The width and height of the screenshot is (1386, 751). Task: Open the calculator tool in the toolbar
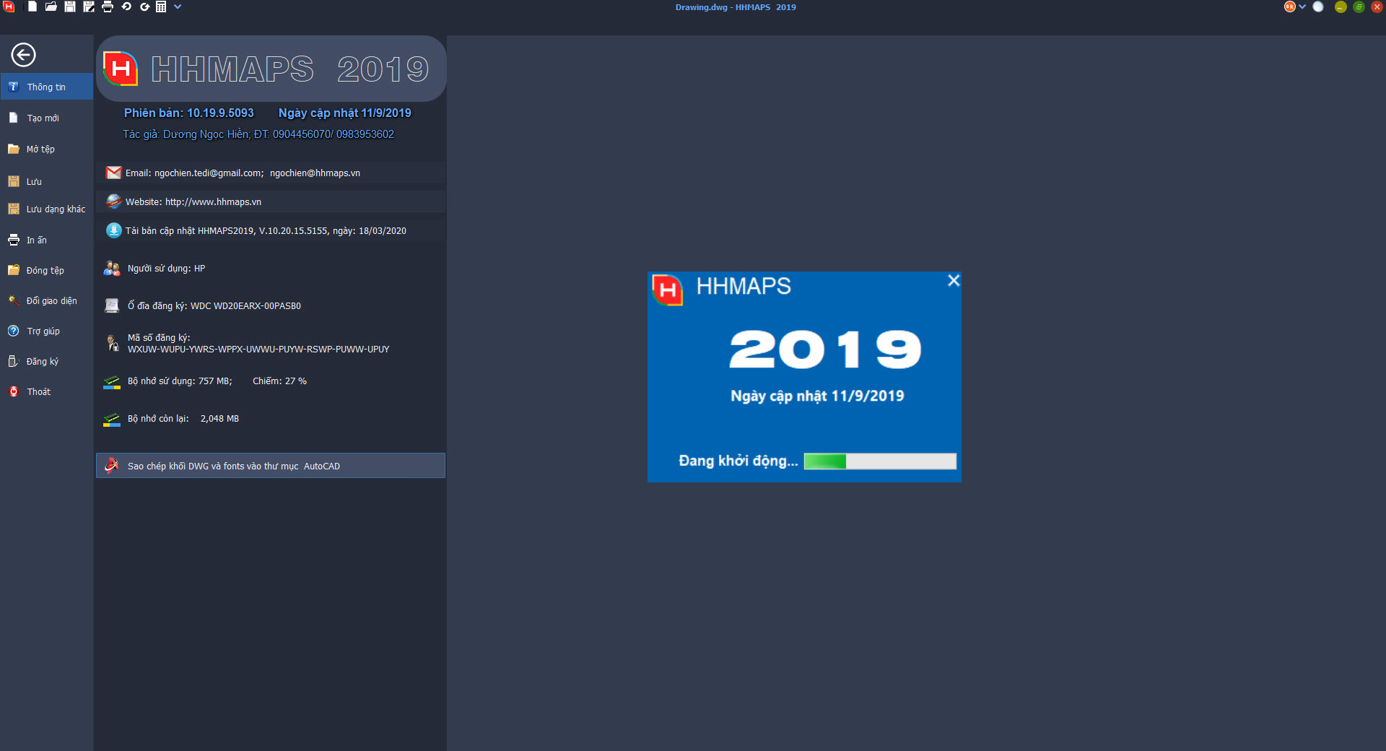tap(161, 6)
